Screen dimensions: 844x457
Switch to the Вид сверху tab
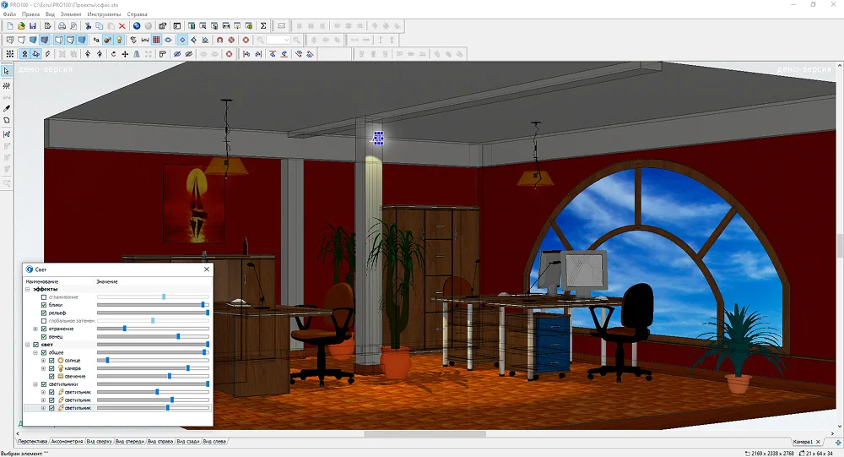[x=99, y=441]
